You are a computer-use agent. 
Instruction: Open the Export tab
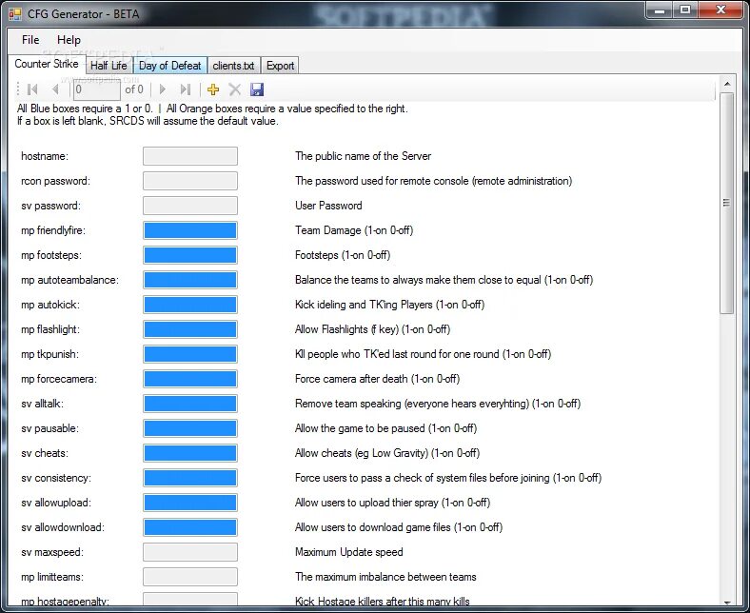coord(280,66)
